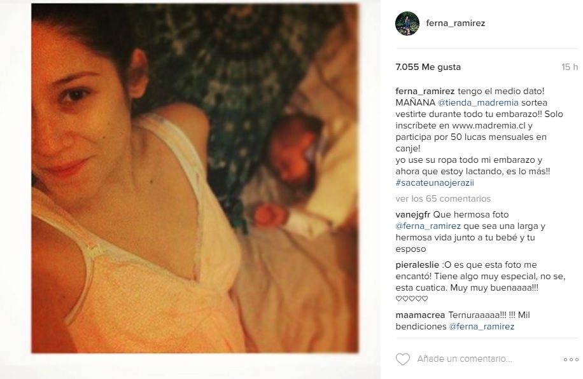Open the @tienda_madremia mention link
The height and width of the screenshot is (379, 583).
[x=478, y=102]
